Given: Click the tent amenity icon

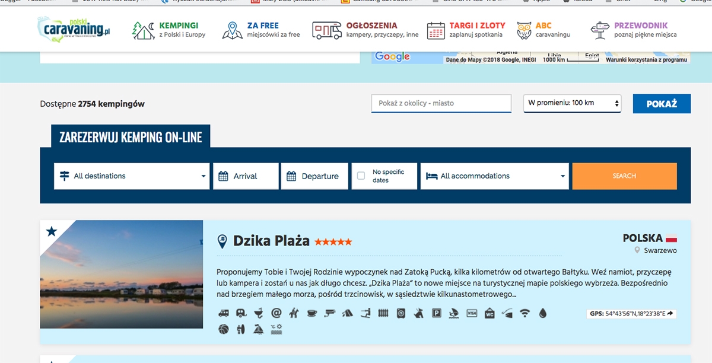Looking at the screenshot, I should pos(347,313).
